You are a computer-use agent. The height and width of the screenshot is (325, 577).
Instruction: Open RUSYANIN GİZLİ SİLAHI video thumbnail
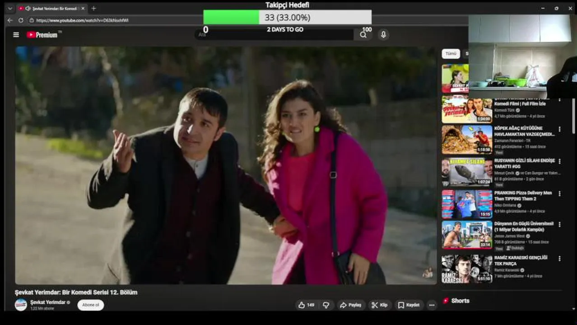(x=467, y=172)
